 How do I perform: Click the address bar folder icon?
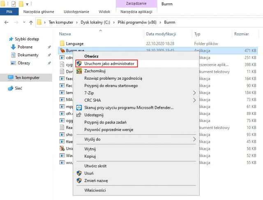click(39, 22)
